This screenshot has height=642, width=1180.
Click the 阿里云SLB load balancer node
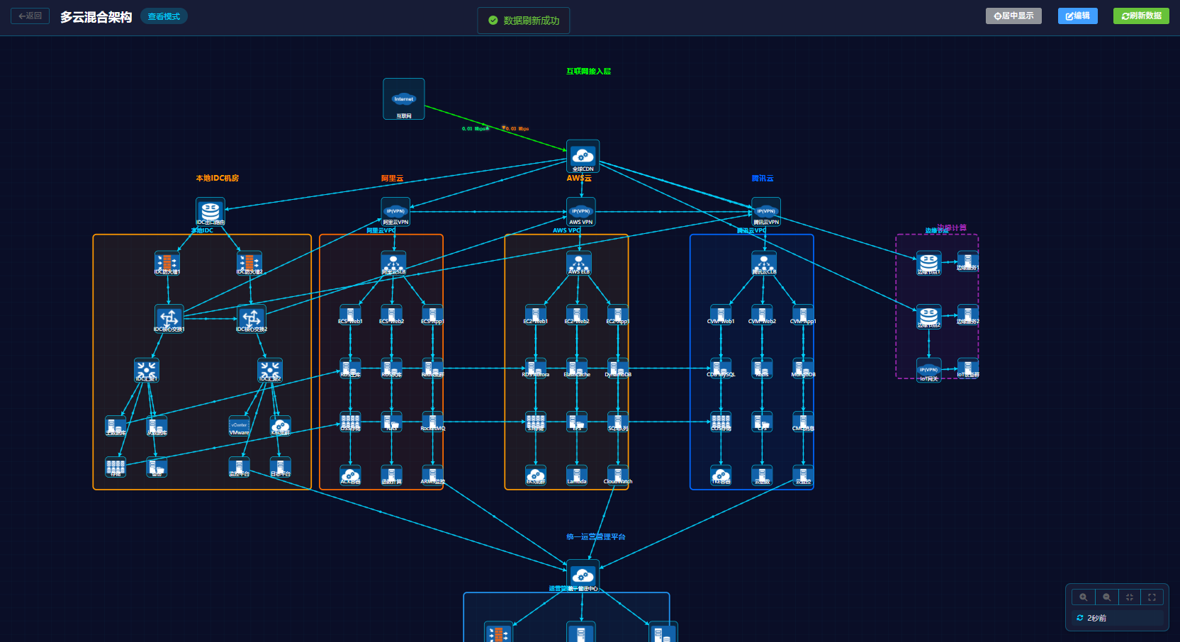393,263
